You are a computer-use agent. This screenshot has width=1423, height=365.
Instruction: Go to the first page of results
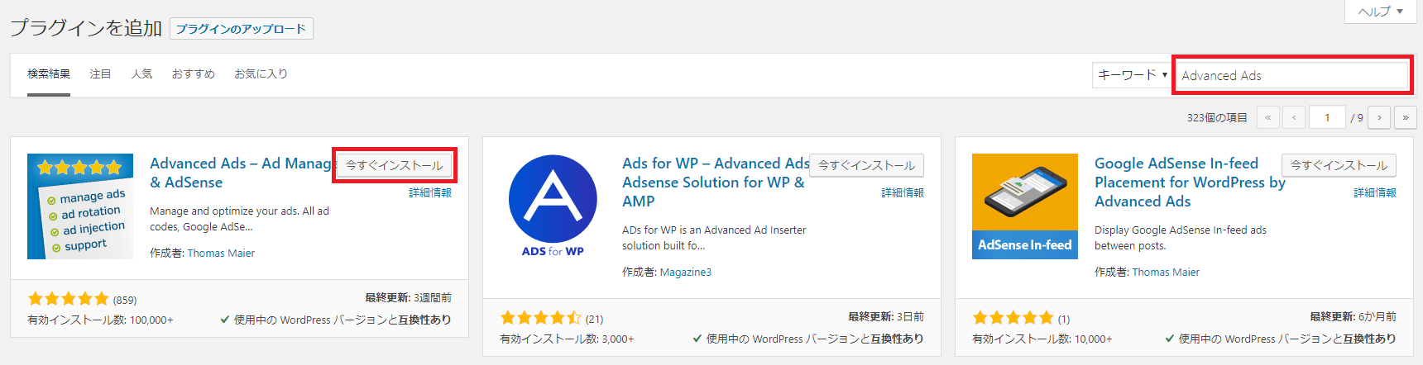click(x=1267, y=117)
